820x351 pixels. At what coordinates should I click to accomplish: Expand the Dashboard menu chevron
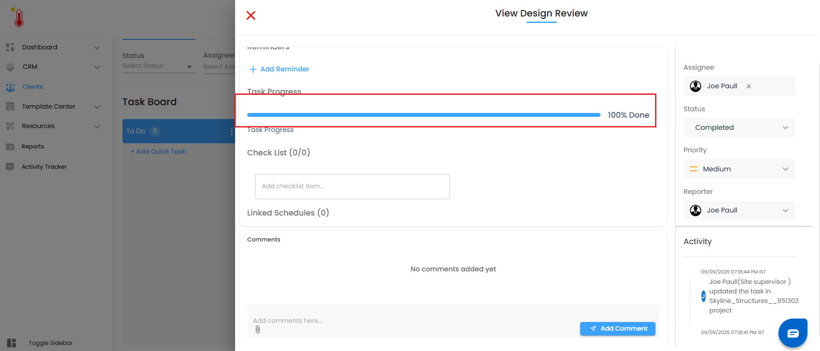pos(97,48)
